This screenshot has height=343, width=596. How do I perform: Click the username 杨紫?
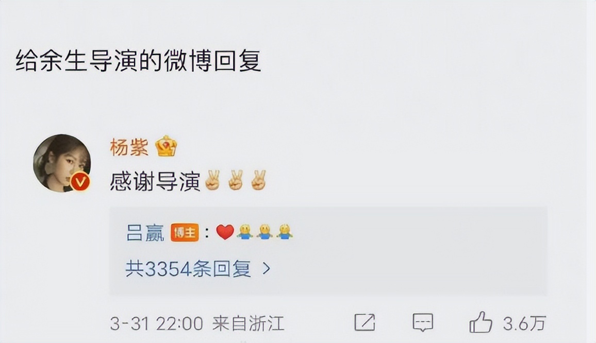tap(129, 147)
